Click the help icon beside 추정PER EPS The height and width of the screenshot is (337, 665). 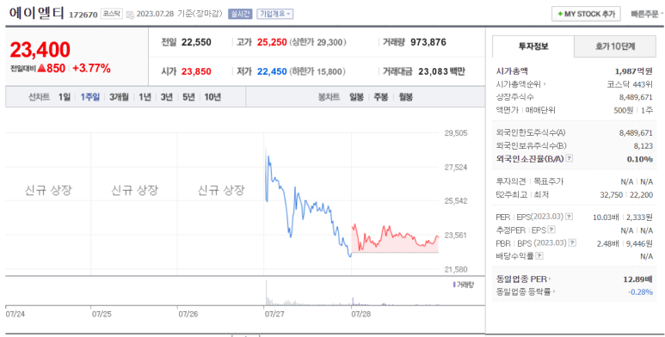pyautogui.click(x=551, y=230)
